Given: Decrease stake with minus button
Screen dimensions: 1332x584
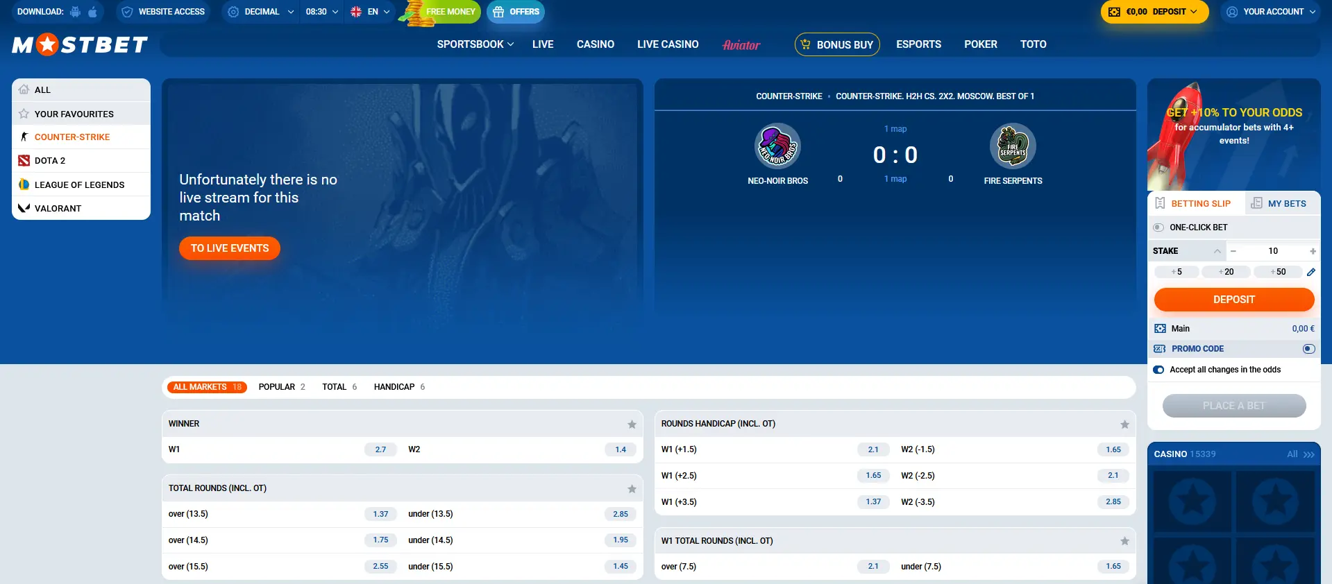Looking at the screenshot, I should tap(1233, 251).
